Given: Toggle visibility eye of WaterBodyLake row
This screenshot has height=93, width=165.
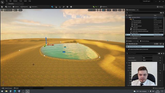Looking at the screenshot, I should (127, 35).
